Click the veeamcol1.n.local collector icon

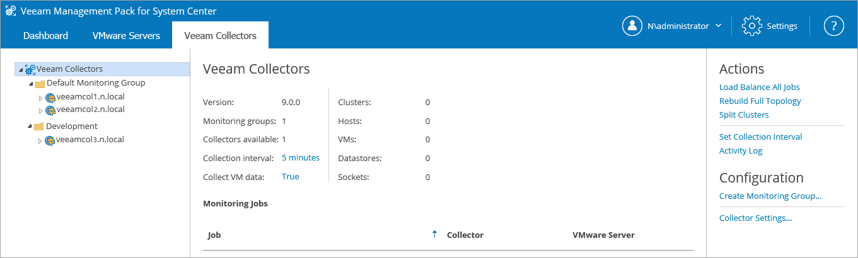pos(50,98)
